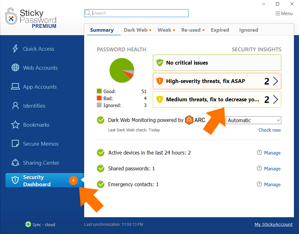Click the Last synchronization time text
The width and height of the screenshot is (299, 234).
114,225
